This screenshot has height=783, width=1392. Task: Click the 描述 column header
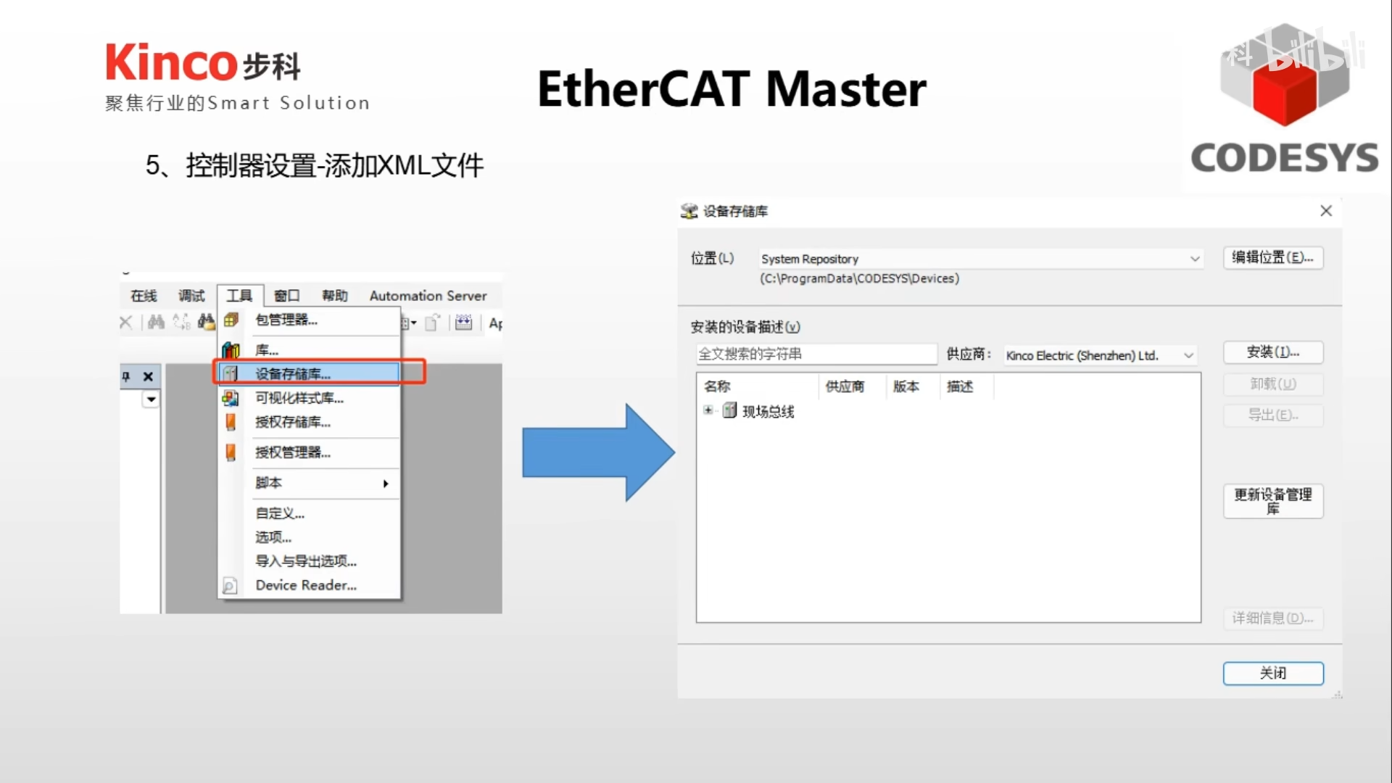(x=966, y=386)
